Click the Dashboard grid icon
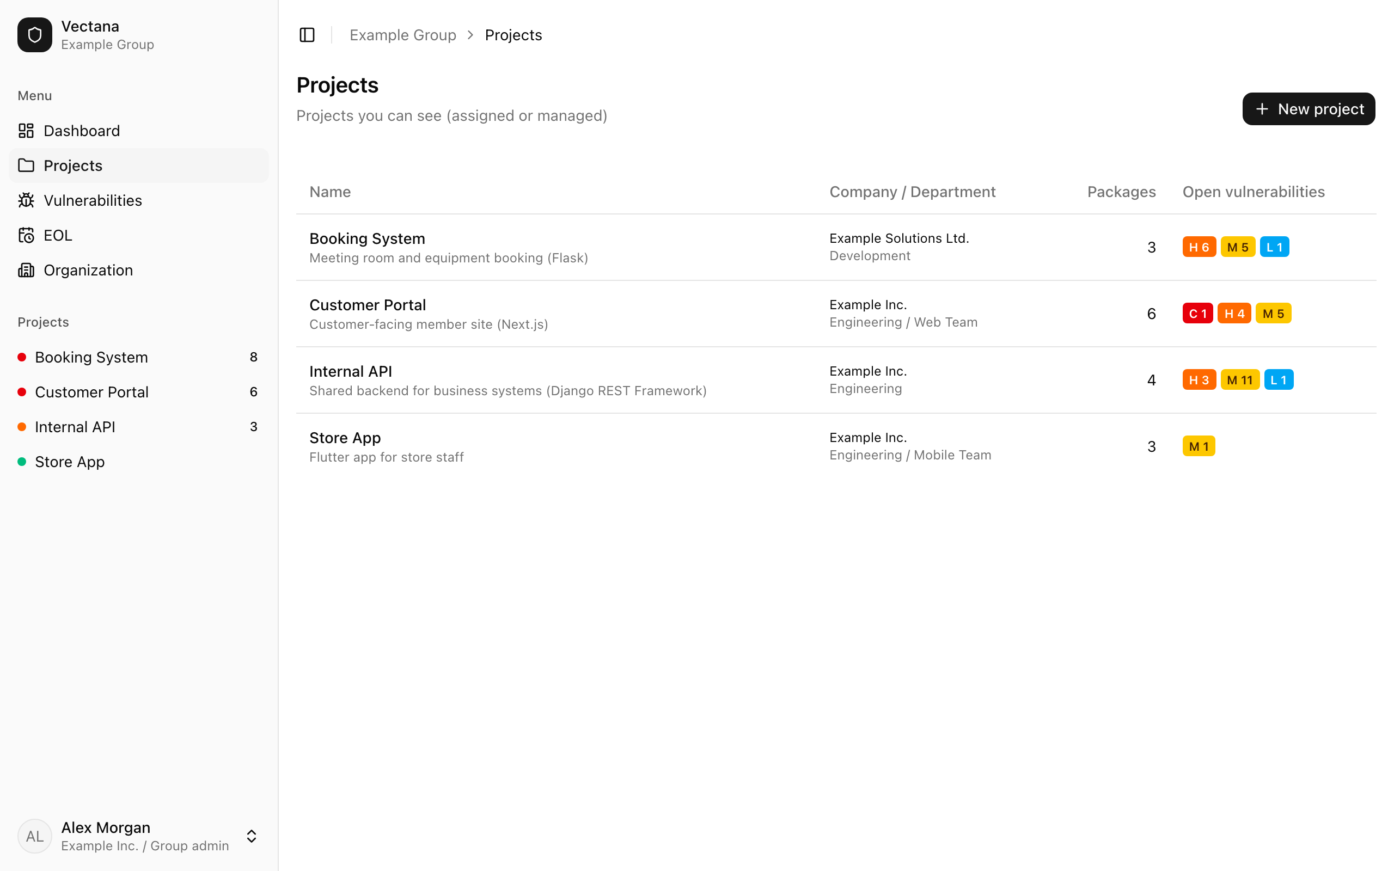The width and height of the screenshot is (1394, 871). pos(26,131)
